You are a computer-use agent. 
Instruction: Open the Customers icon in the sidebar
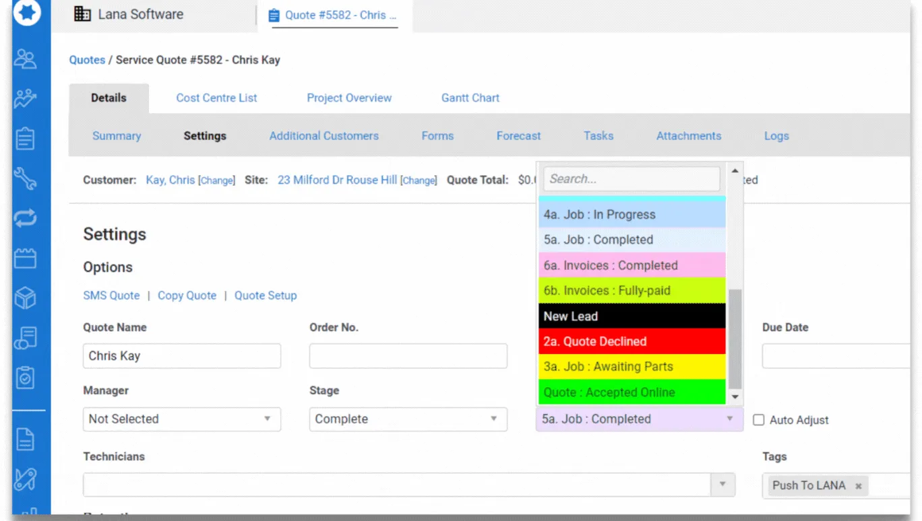click(x=26, y=59)
